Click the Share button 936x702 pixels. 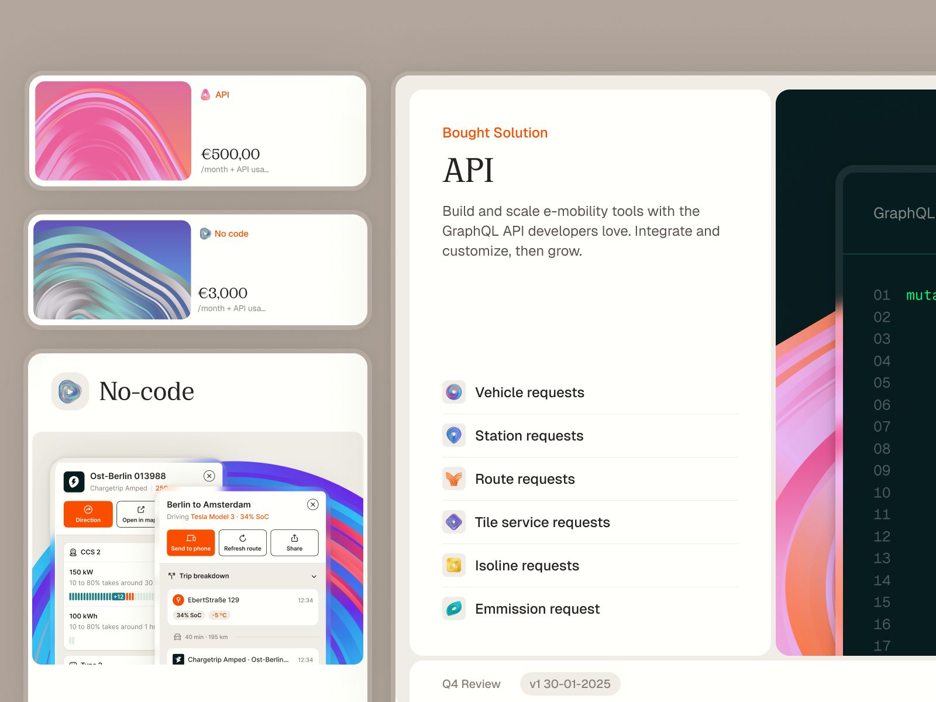tap(294, 543)
